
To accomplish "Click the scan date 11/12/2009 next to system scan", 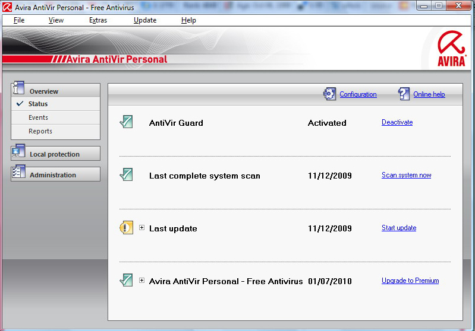I will [x=329, y=176].
